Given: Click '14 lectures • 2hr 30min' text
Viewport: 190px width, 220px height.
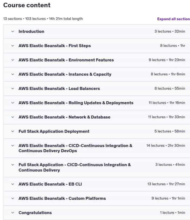Looking at the screenshot, I should (166, 145).
